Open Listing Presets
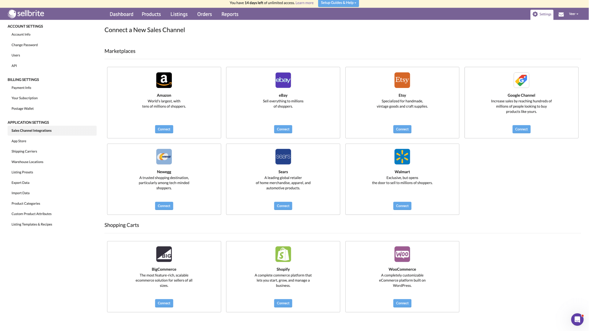589x331 pixels. coord(22,173)
